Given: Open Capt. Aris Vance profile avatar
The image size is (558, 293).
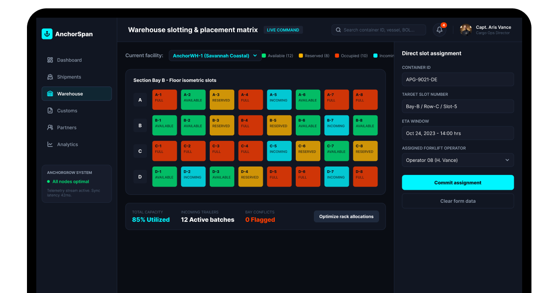Looking at the screenshot, I should [x=465, y=30].
